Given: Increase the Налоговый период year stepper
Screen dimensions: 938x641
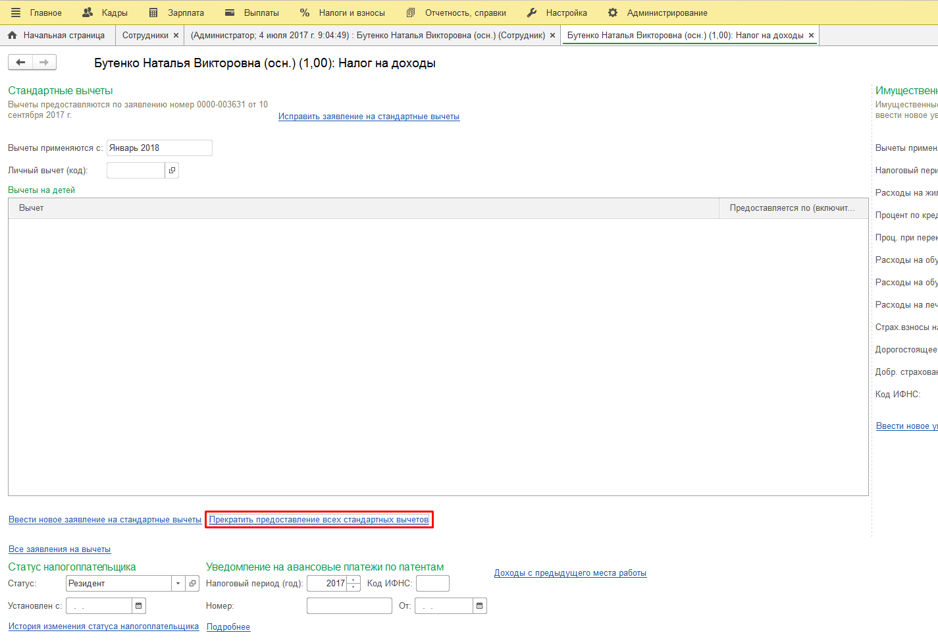Looking at the screenshot, I should (x=354, y=580).
